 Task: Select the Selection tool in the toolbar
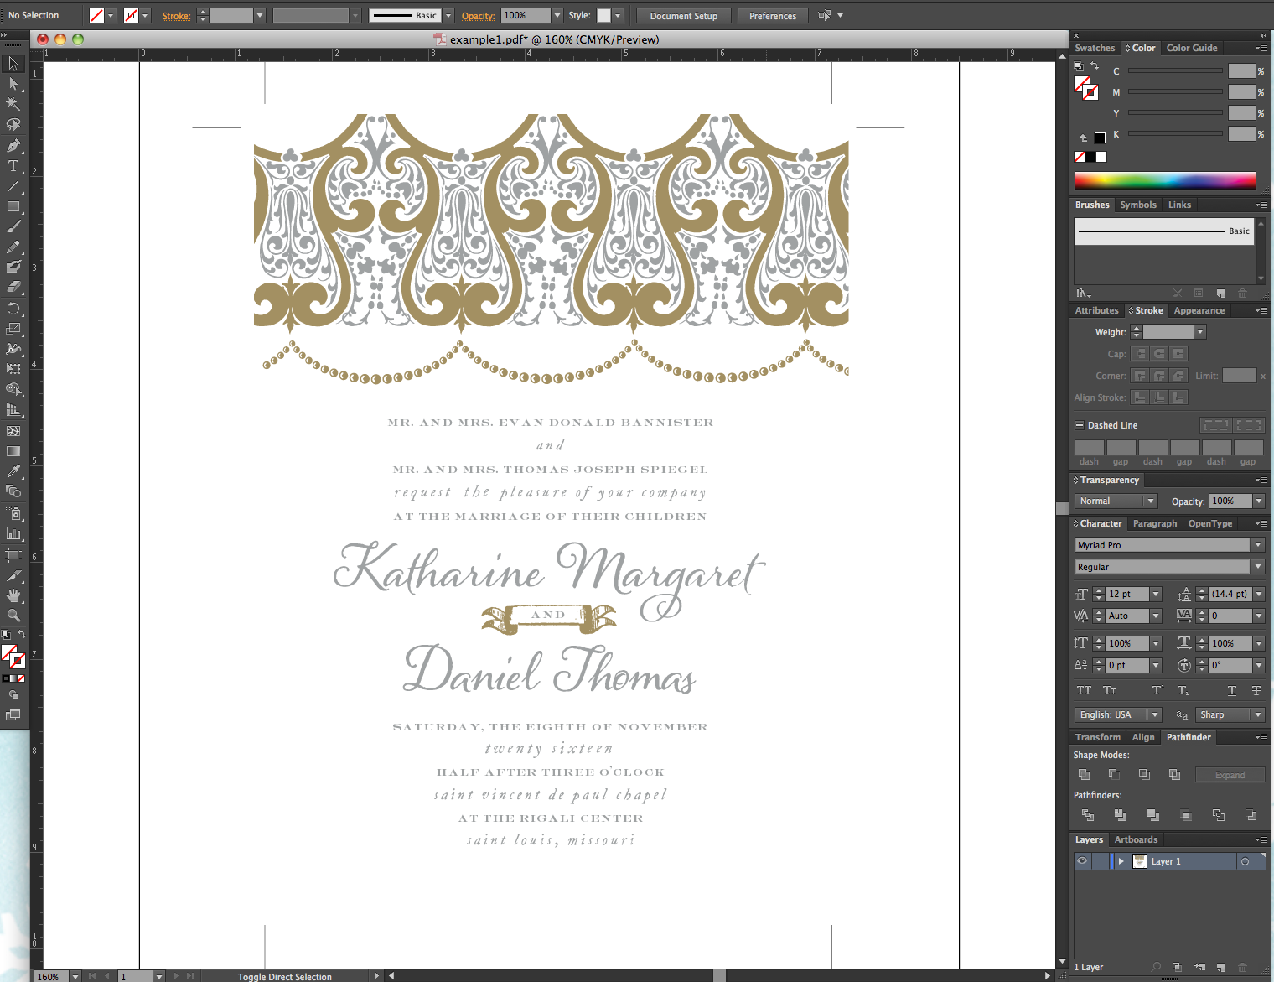coord(13,64)
